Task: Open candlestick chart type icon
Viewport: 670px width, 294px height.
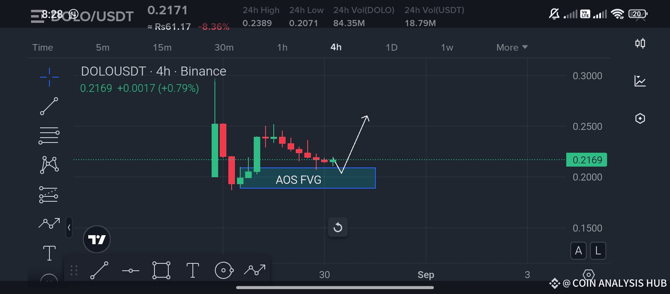Action: (x=640, y=43)
